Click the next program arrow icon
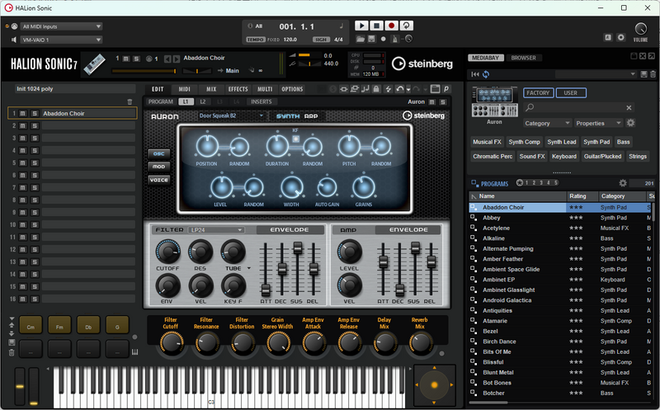The width and height of the screenshot is (660, 410). [177, 59]
